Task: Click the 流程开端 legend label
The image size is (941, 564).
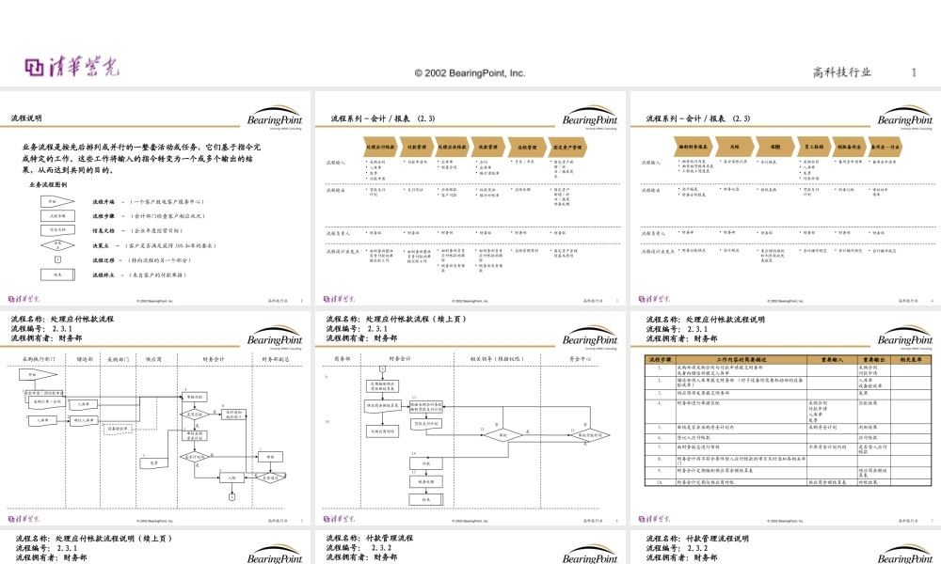Action: click(x=104, y=202)
